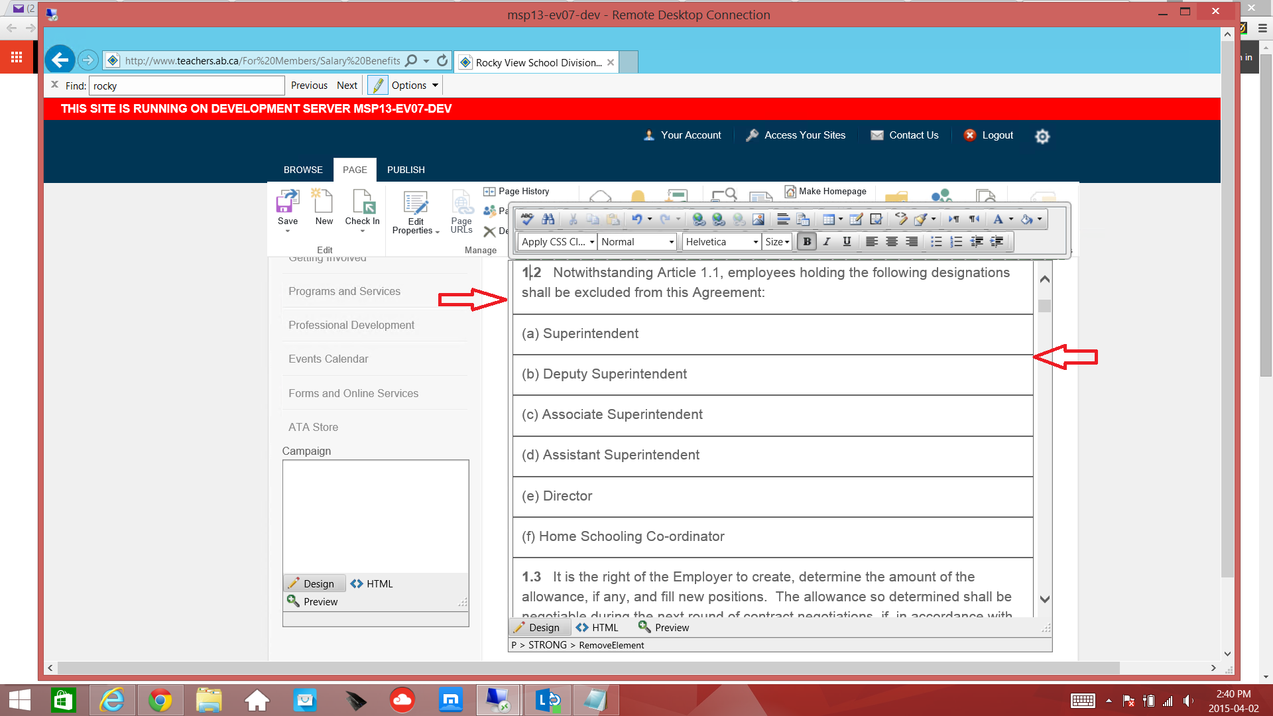Image resolution: width=1273 pixels, height=716 pixels.
Task: Insert an image using picture icon
Action: [x=758, y=219]
